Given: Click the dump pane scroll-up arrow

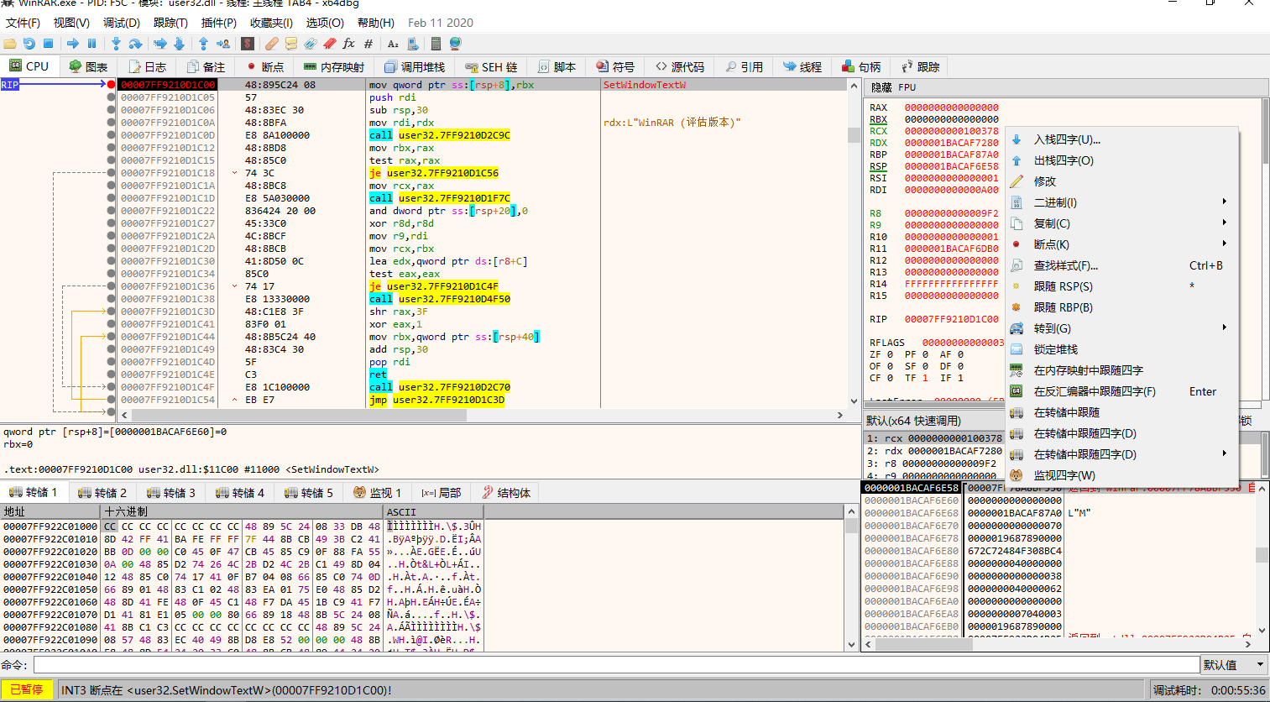Looking at the screenshot, I should [852, 511].
